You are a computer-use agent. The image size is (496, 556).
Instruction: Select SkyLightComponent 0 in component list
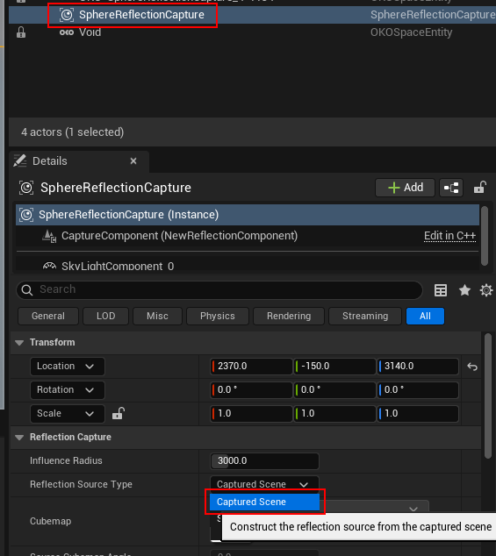click(118, 266)
